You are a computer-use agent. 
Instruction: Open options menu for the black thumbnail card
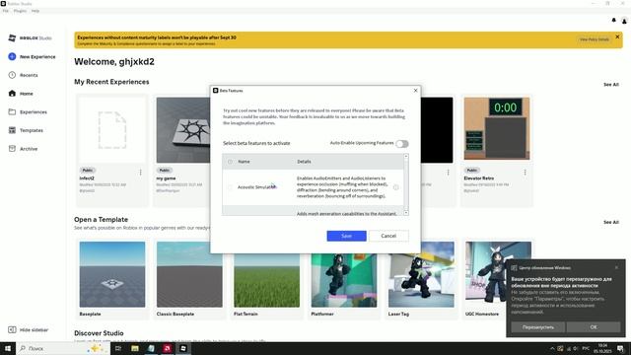click(448, 173)
